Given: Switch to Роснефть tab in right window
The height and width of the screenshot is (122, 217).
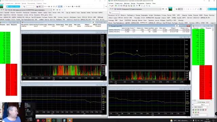Looking at the screenshot, I should coord(137,18).
